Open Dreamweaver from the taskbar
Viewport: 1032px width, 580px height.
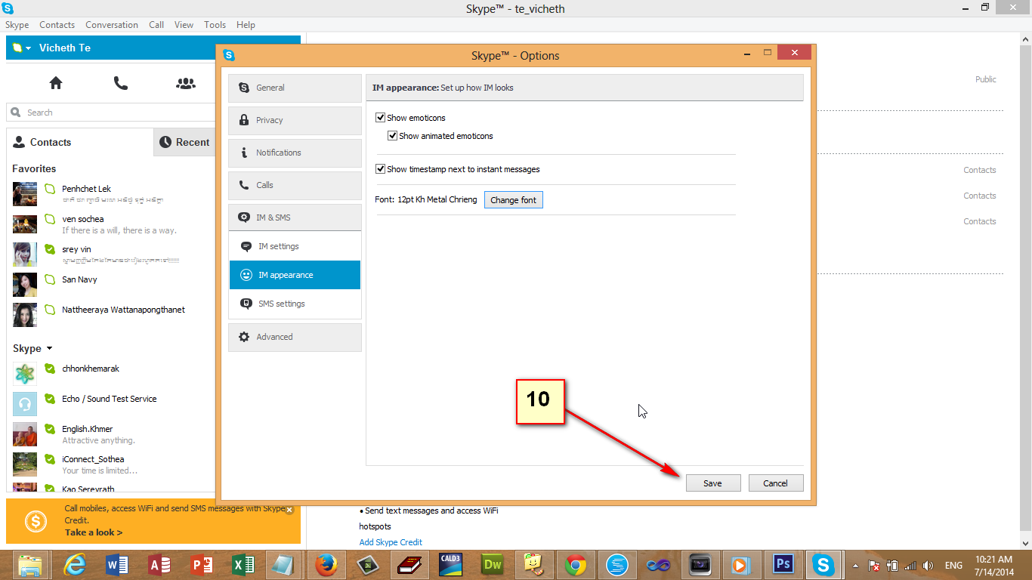coord(493,565)
